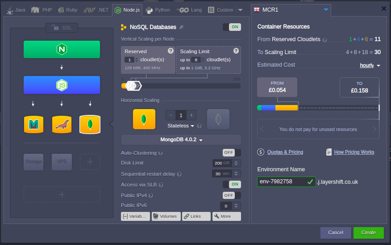The image size is (391, 245).
Task: Open Sequential restart delay help icon
Action: (179, 174)
